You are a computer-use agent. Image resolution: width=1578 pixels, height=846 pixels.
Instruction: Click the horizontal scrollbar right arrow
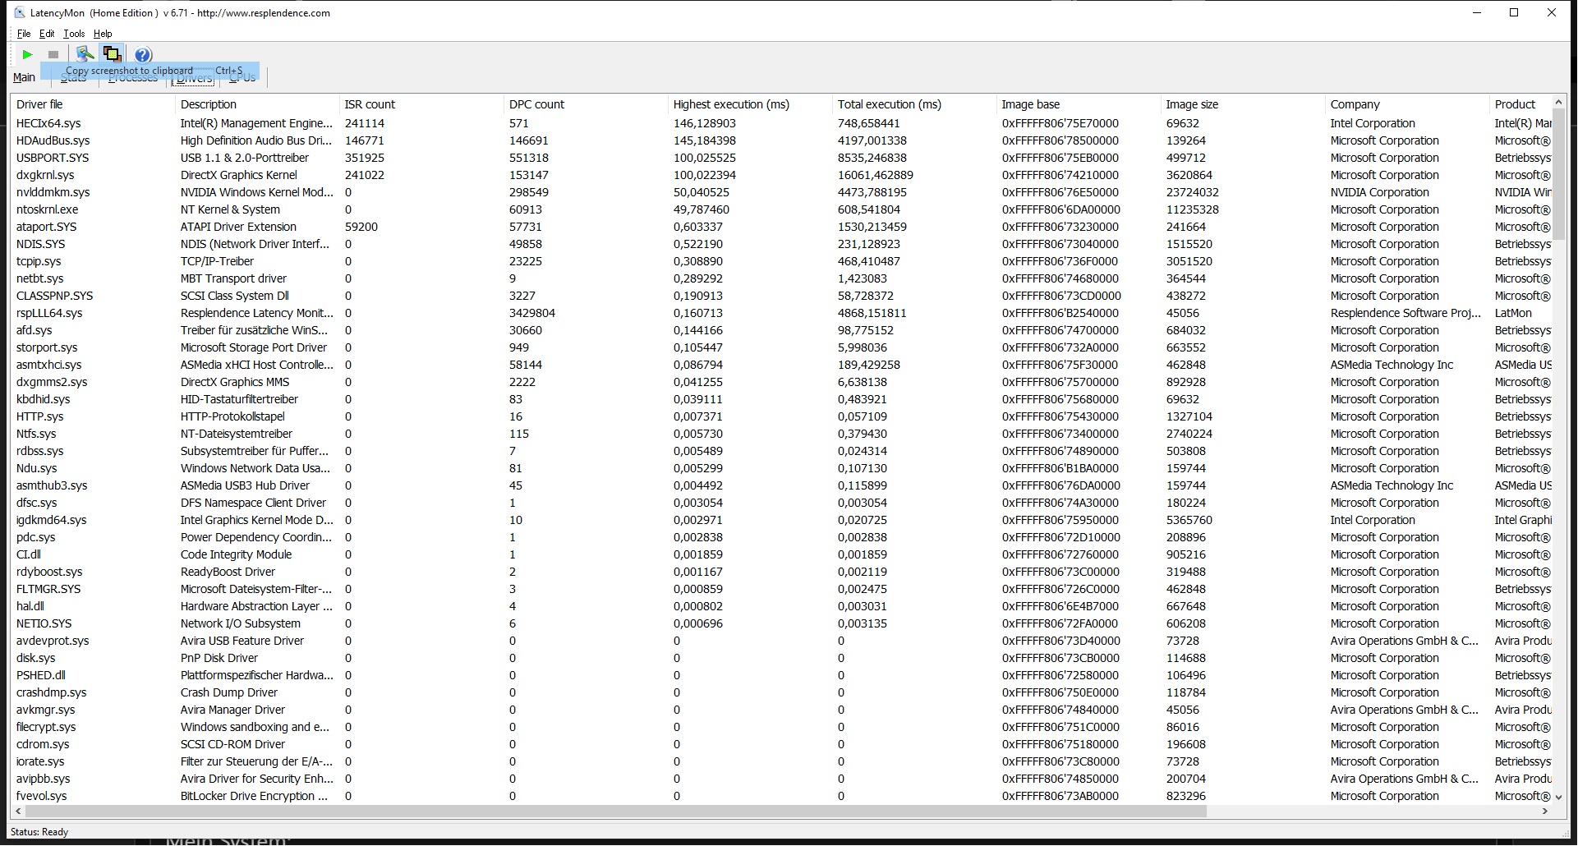[1544, 811]
